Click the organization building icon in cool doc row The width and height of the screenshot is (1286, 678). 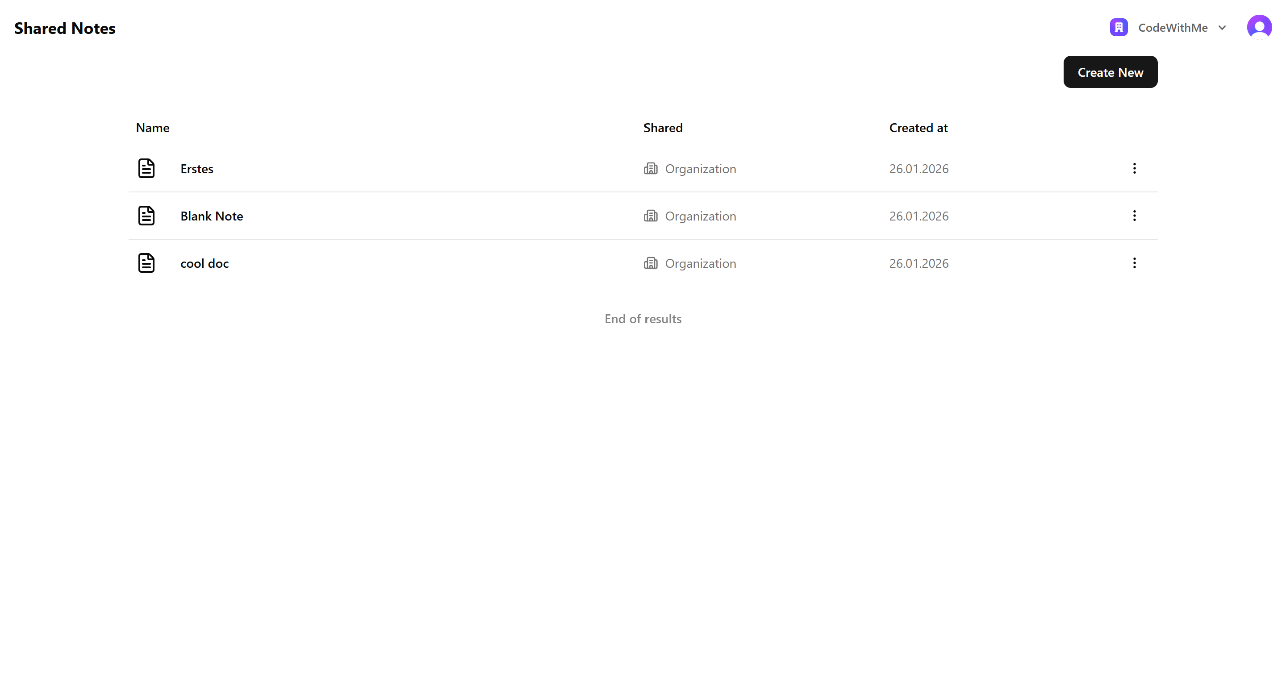[x=651, y=263]
